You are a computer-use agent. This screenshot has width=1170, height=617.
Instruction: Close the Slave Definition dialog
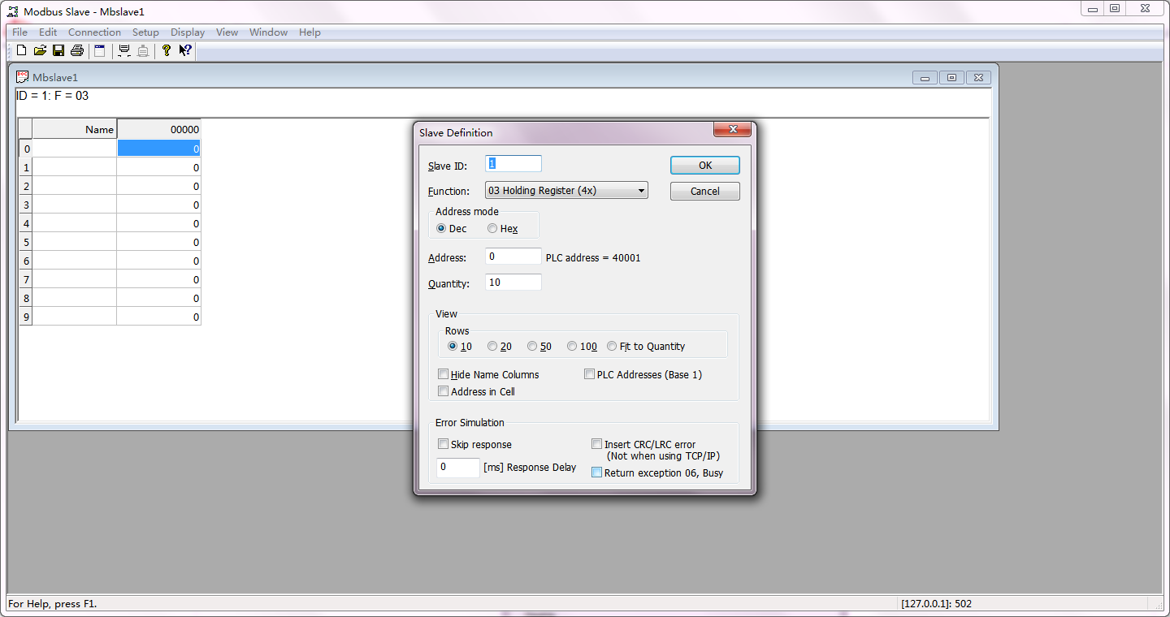point(731,130)
